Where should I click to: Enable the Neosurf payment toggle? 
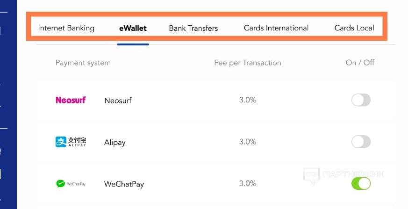pyautogui.click(x=361, y=100)
